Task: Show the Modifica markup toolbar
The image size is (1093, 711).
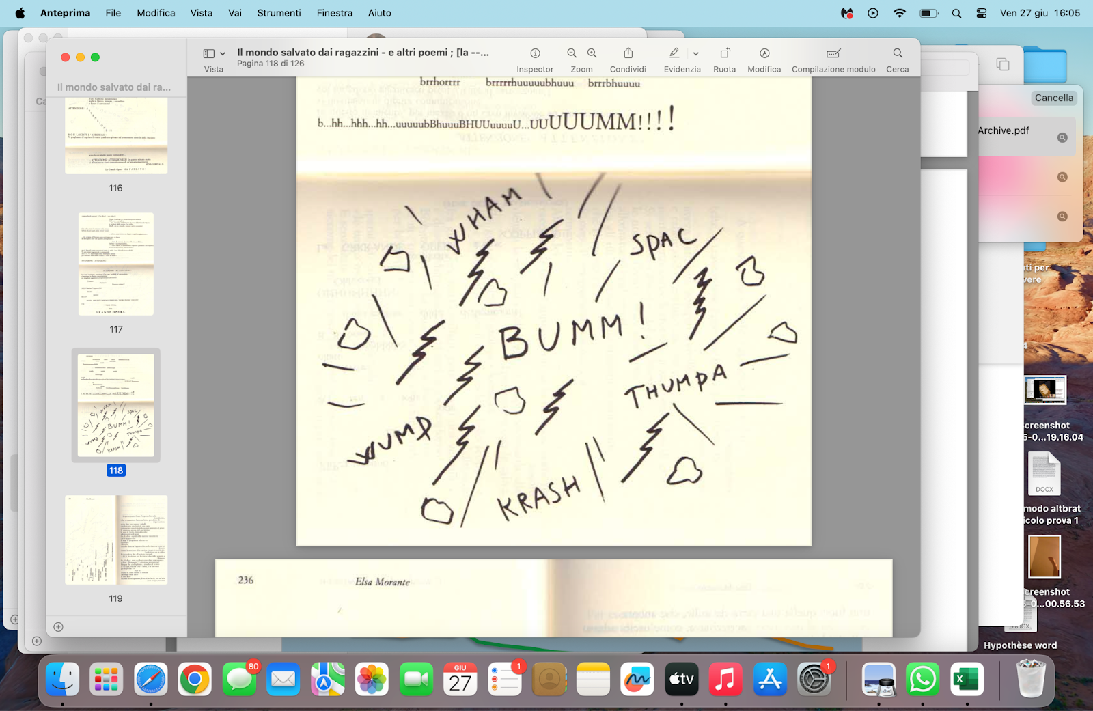Action: point(764,53)
